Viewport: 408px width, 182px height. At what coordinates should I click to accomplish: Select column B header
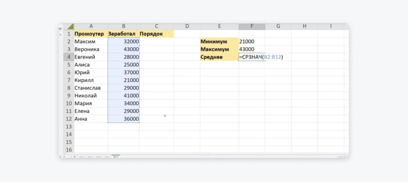pos(123,26)
